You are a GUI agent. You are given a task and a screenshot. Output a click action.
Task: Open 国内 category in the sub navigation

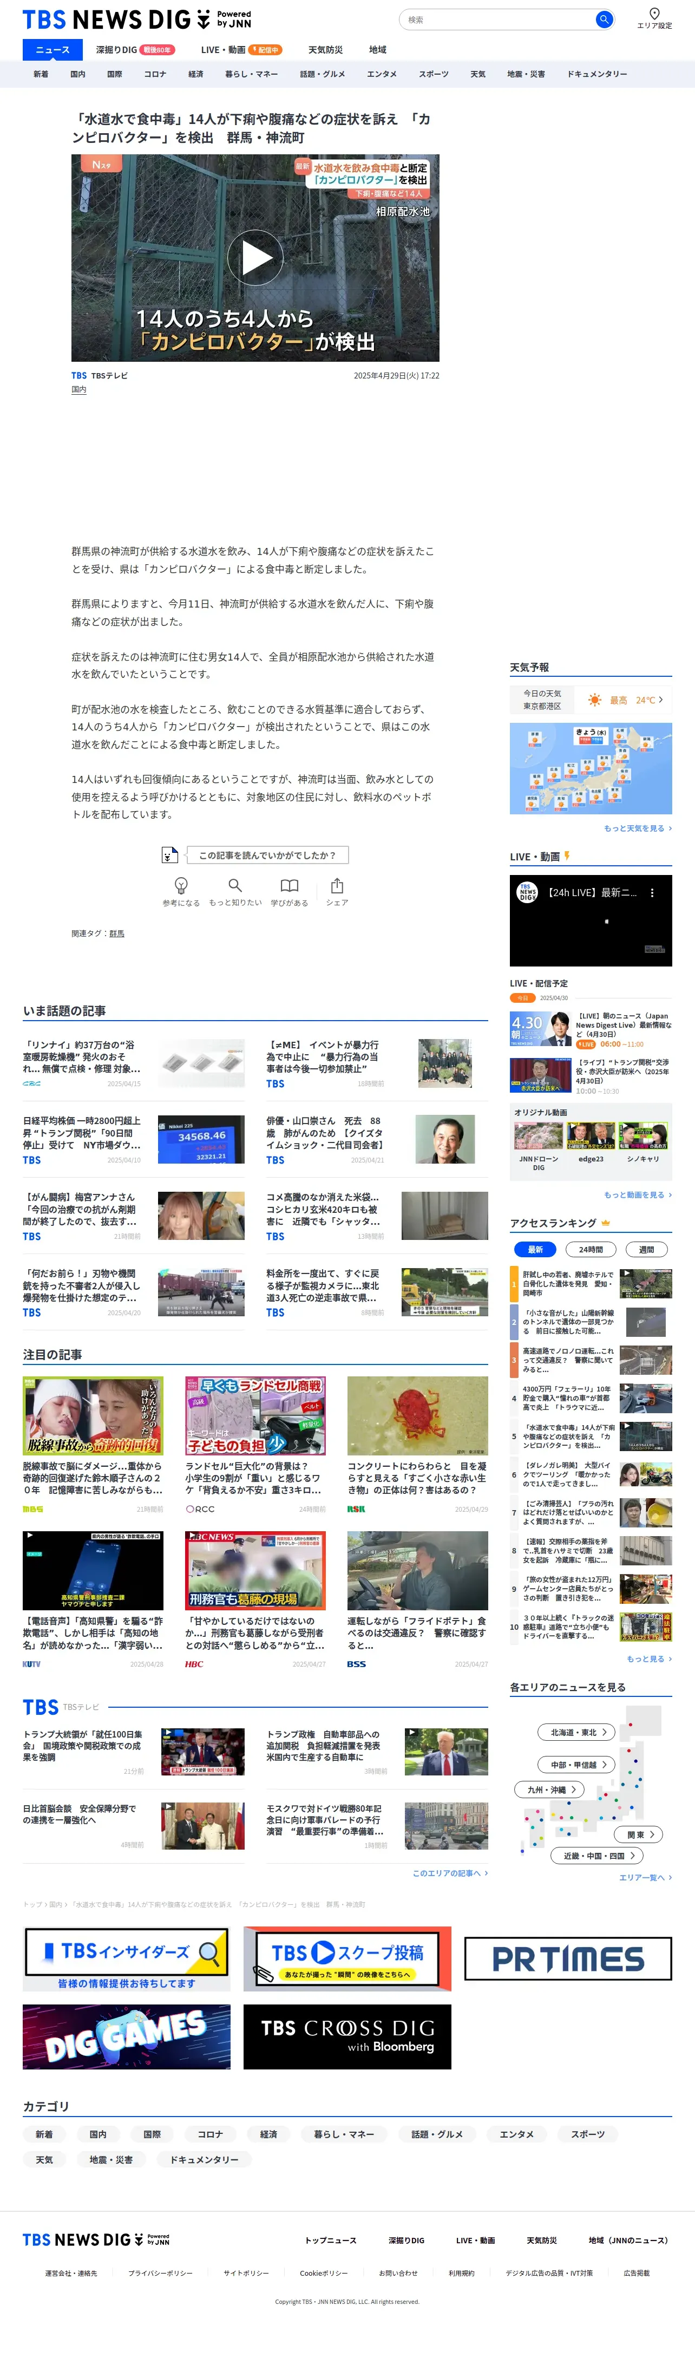pos(77,74)
